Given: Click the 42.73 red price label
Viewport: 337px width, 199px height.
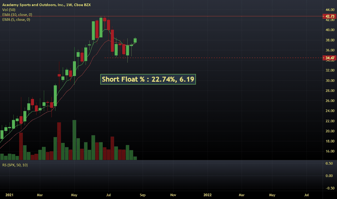Looking at the screenshot, I should (x=329, y=16).
